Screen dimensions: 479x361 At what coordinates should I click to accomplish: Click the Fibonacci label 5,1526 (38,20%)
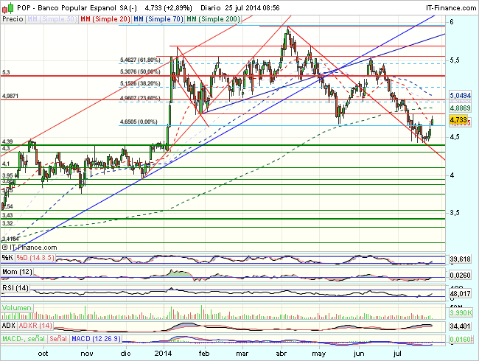point(140,84)
